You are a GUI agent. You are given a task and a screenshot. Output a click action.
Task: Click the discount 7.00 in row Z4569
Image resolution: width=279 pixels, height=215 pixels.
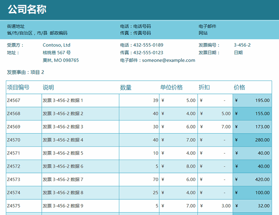(x=226, y=127)
